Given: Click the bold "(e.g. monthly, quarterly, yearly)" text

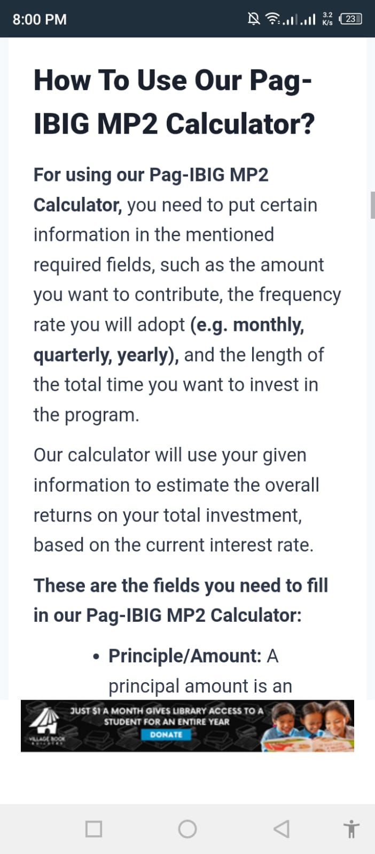Looking at the screenshot, I should pos(169,339).
